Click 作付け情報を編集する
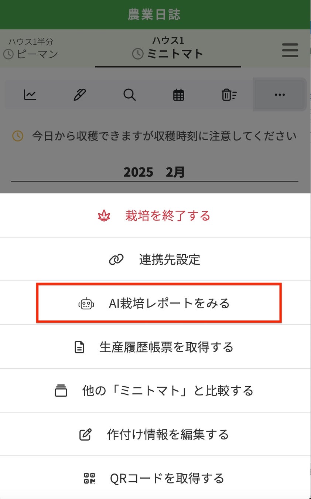The width and height of the screenshot is (311, 499). (x=168, y=434)
